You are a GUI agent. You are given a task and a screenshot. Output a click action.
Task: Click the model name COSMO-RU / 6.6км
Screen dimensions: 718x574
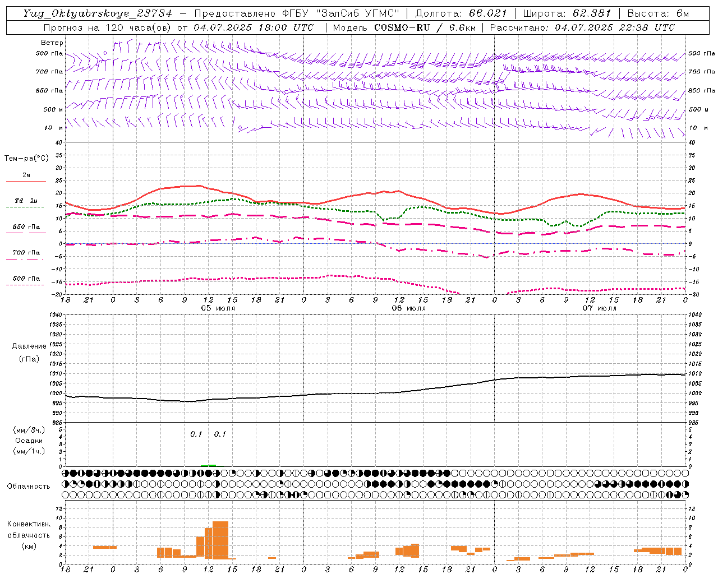pyautogui.click(x=425, y=27)
